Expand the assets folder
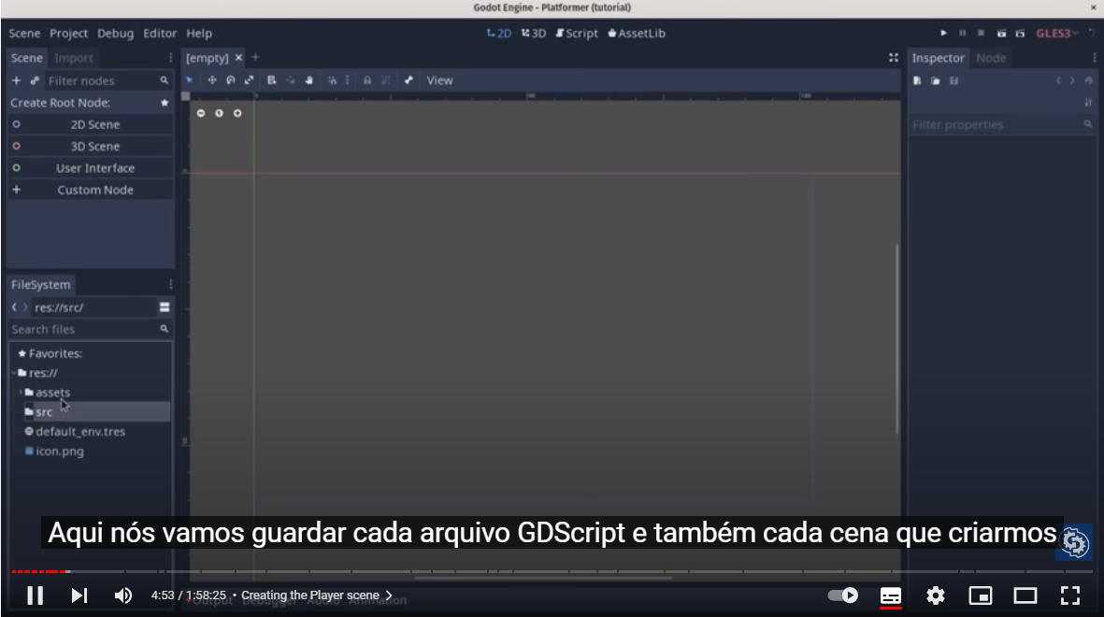1104x617 pixels. 21,393
